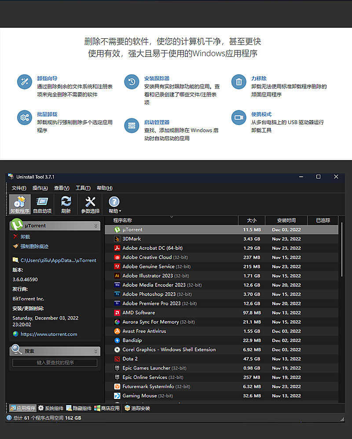
Task: Click the 3DMark program icon
Action: coord(117,239)
